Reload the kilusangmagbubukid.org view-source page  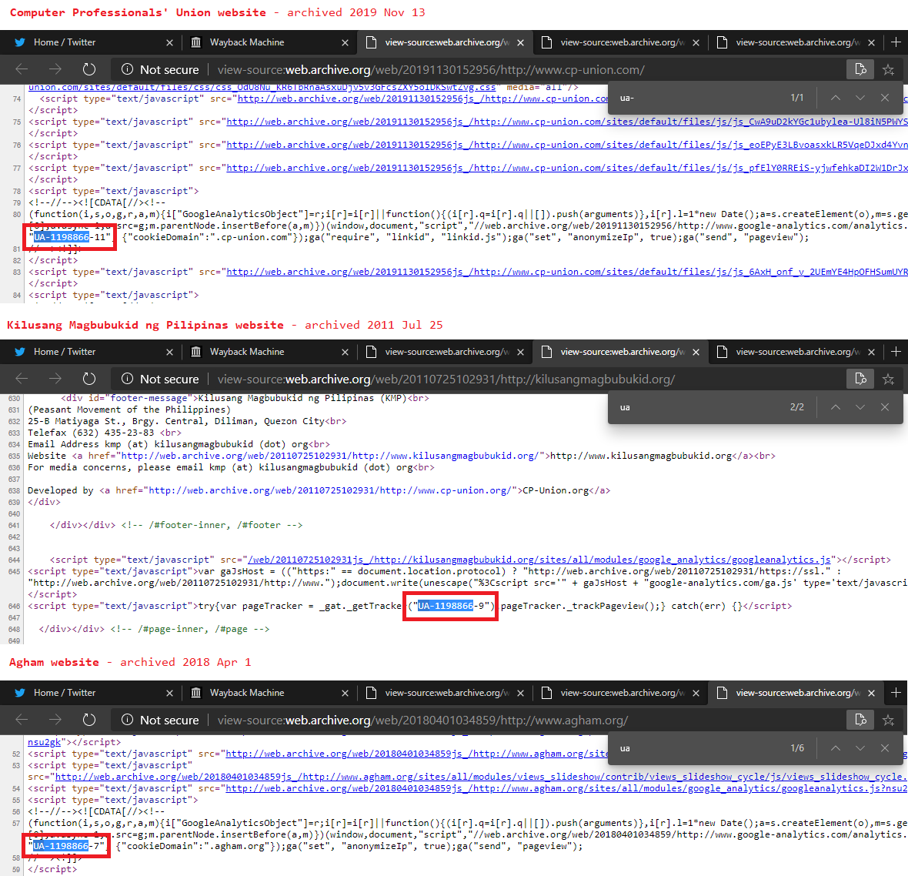pyautogui.click(x=88, y=379)
